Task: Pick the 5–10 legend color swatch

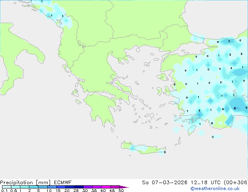Action: [x=43, y=187]
